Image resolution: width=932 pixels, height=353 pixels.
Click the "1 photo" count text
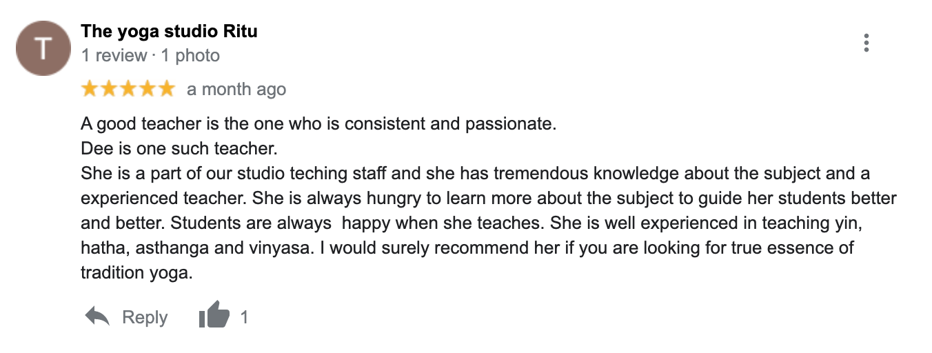coord(190,55)
